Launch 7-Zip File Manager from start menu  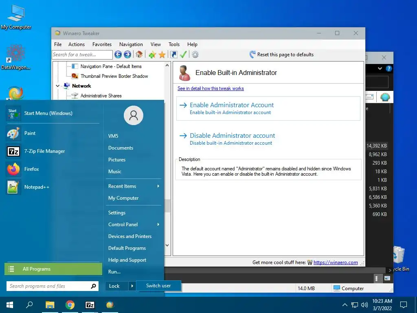tap(53, 151)
